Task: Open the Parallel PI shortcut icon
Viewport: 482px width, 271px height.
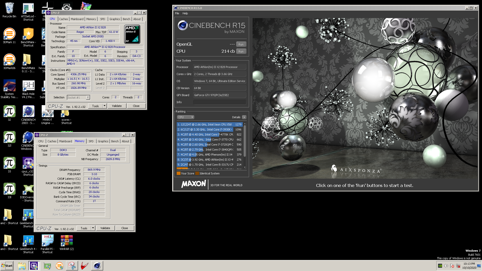Action: point(47,244)
